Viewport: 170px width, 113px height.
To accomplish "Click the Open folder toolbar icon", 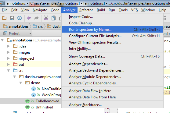I will (4, 18).
